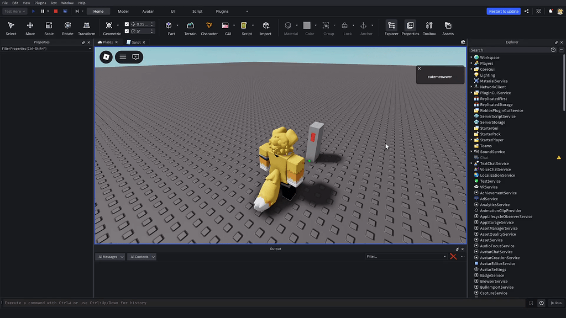Open the Assets manager
The width and height of the screenshot is (566, 318).
coord(448,29)
